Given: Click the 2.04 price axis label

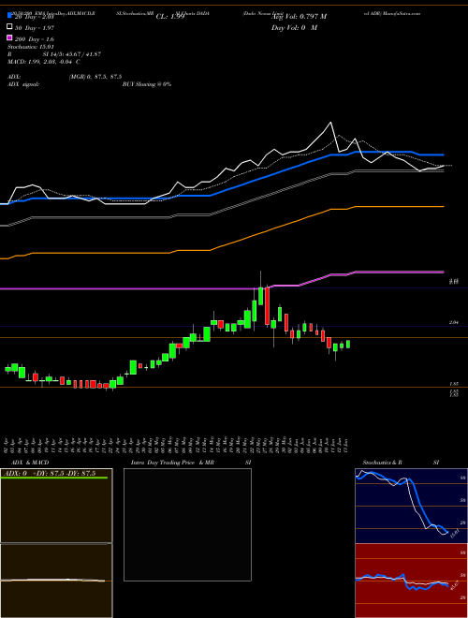Looking at the screenshot, I should (x=454, y=322).
